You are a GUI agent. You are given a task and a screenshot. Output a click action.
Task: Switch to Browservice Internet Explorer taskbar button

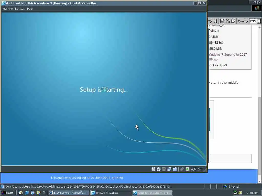tap(69, 193)
